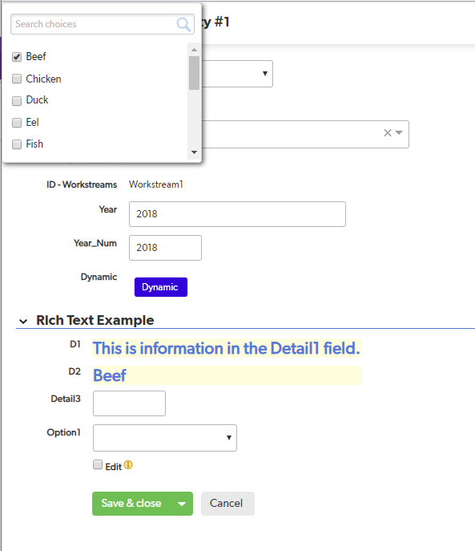Viewport: 475px width, 551px height.
Task: Enable the Fish checkbox
Action: tap(17, 144)
